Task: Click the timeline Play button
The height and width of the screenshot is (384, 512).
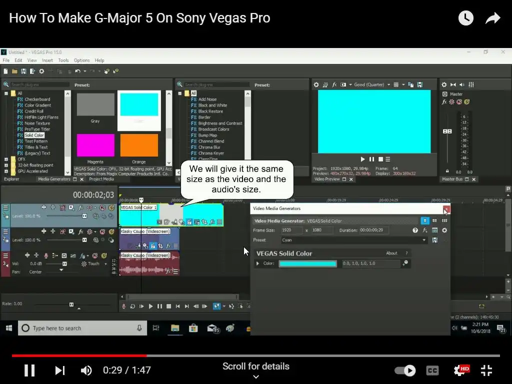Action: 150,306
